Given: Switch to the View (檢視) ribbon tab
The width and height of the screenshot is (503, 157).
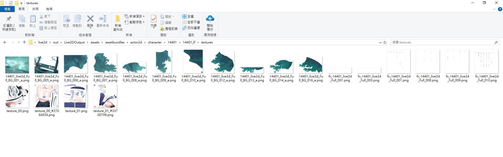Looking at the screenshot, I should (49, 9).
